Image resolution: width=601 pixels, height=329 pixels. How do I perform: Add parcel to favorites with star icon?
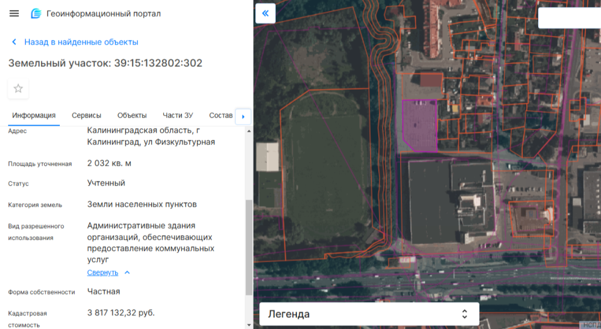18,89
